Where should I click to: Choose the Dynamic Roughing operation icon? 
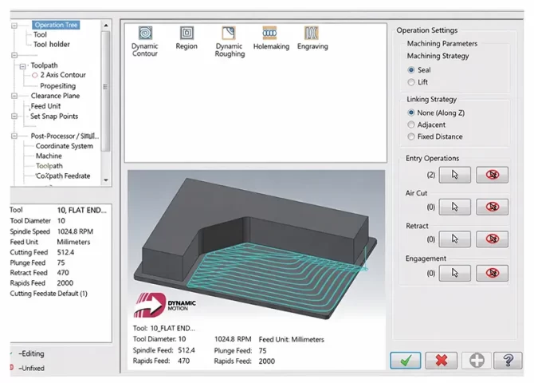(x=229, y=33)
